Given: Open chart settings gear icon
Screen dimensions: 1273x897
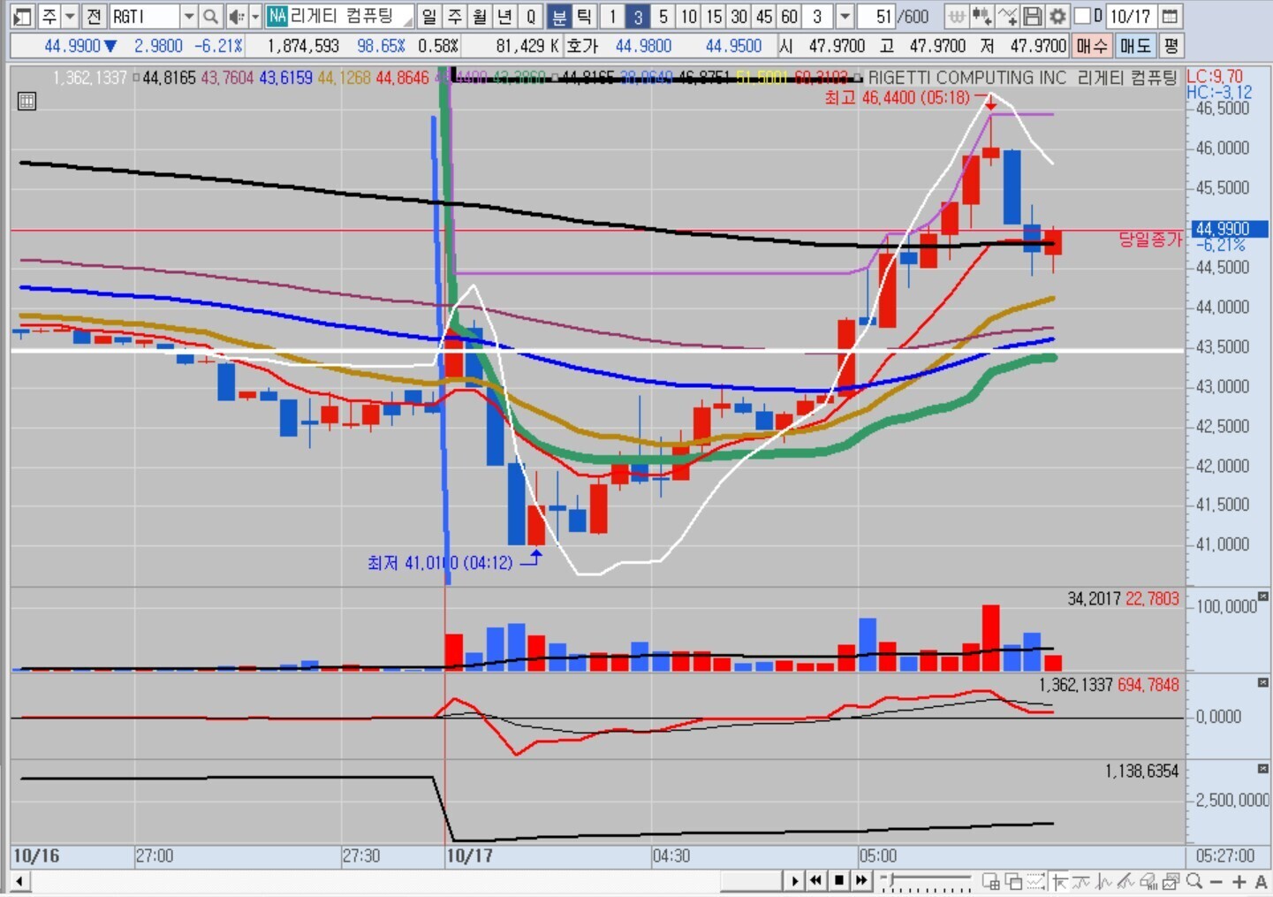Looking at the screenshot, I should (1057, 16).
